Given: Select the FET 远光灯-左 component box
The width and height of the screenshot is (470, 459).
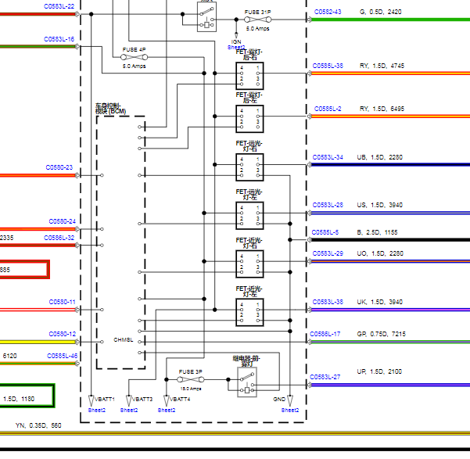Looking at the screenshot, I should (249, 216).
